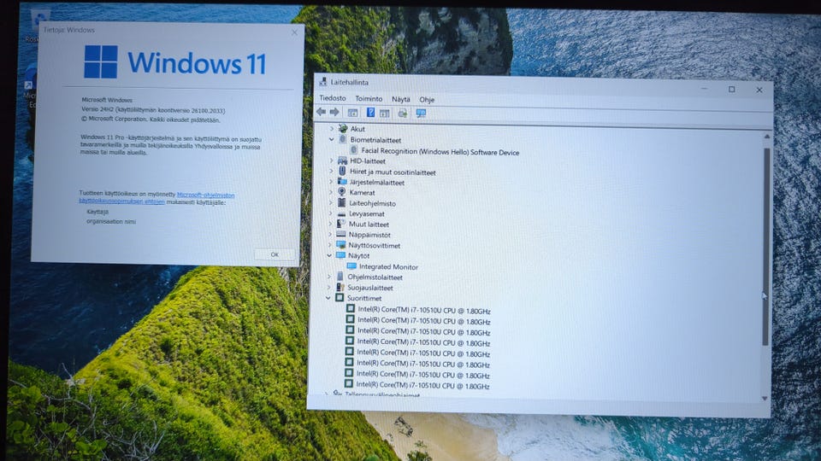
Task: Click the Suojauslaitteet security key icon
Action: coord(340,287)
